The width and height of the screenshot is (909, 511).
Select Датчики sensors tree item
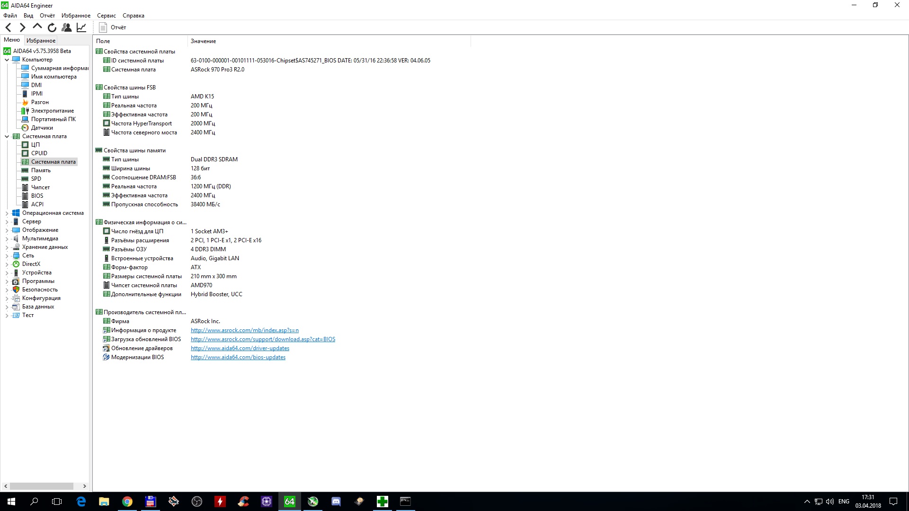(x=42, y=128)
